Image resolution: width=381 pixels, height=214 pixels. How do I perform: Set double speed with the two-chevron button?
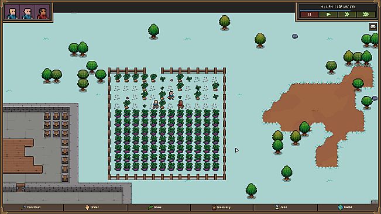(347, 15)
